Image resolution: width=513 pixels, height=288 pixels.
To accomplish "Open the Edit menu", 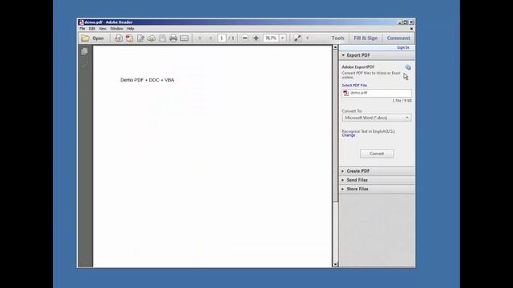I will pyautogui.click(x=92, y=29).
